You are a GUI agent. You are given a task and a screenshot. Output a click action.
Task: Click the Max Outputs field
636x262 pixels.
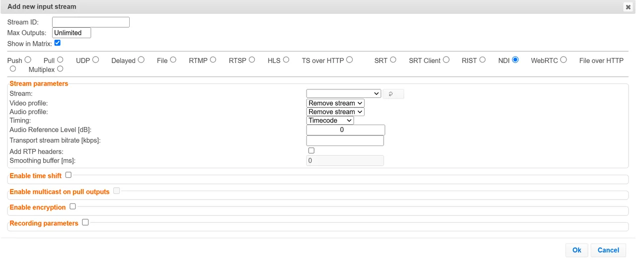(72, 33)
